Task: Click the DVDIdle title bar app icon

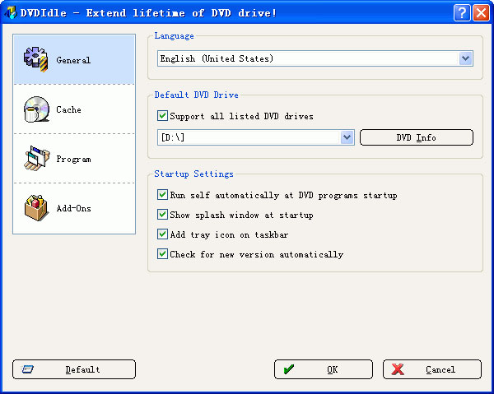Action: 10,13
